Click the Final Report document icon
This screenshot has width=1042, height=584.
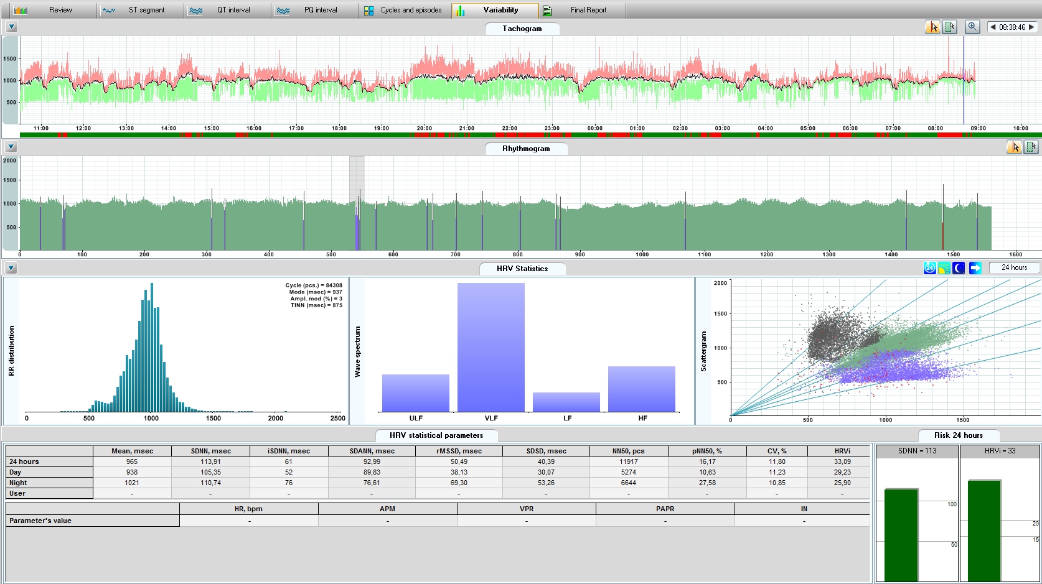tap(547, 11)
